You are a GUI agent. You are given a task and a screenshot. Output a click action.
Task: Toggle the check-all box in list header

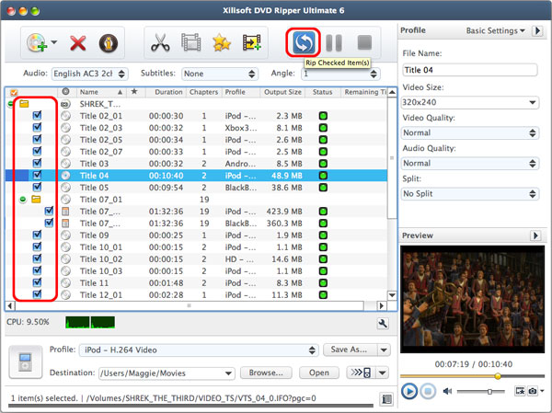[14, 92]
